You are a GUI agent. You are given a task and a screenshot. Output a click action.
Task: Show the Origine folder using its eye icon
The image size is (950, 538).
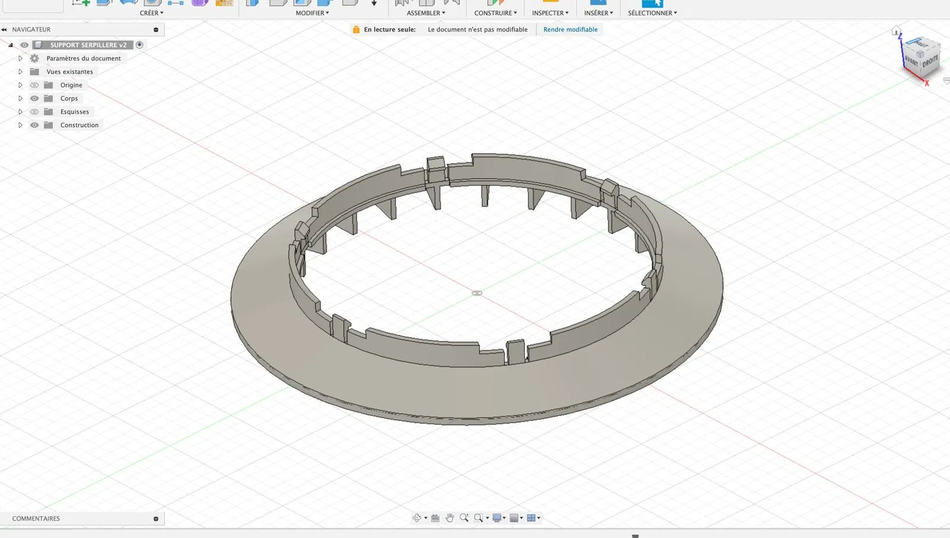click(x=34, y=85)
